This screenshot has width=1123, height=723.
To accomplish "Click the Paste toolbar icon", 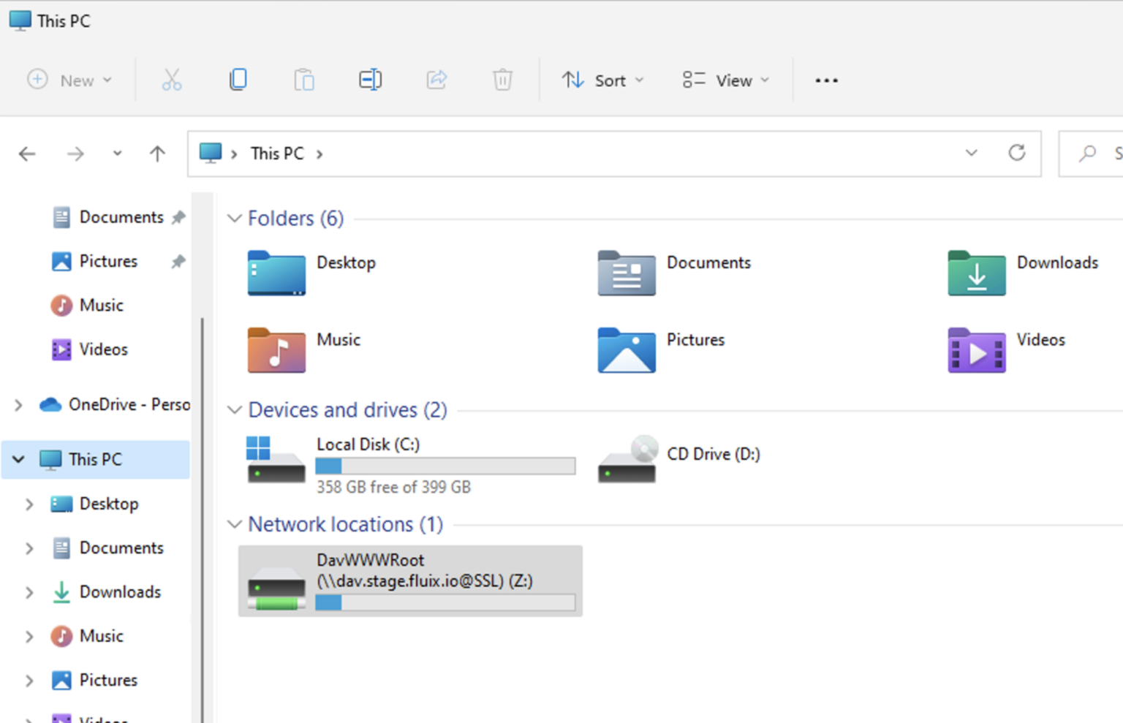I will [304, 80].
